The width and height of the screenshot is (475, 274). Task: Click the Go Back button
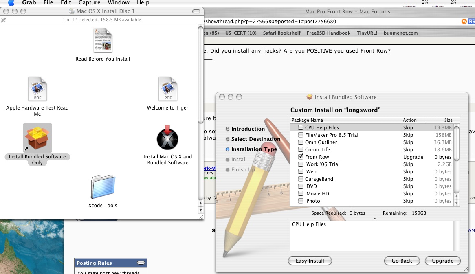click(402, 261)
